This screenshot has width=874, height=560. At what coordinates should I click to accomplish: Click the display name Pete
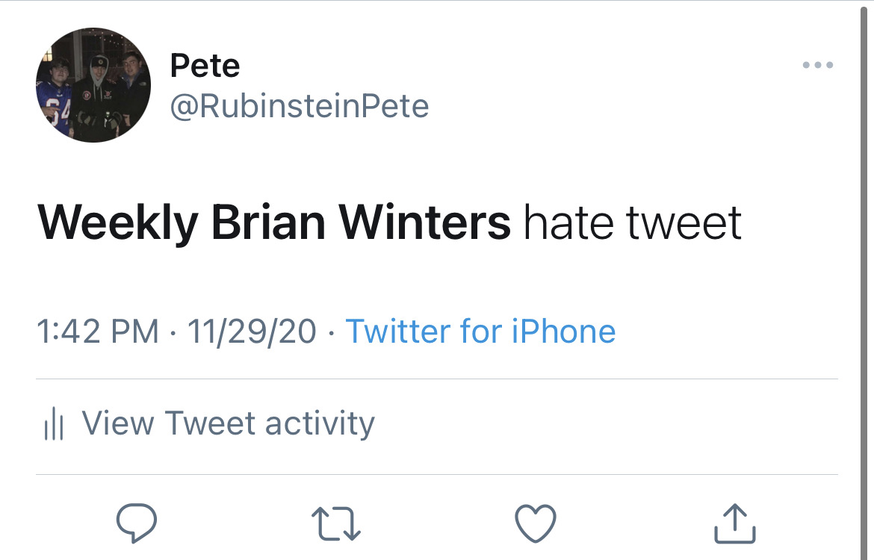[x=205, y=66]
